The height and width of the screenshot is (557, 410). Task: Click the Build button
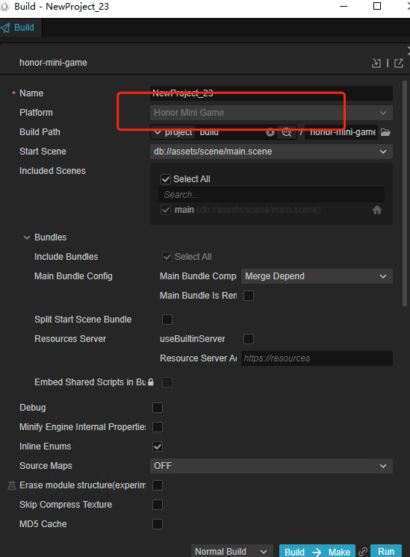[295, 552]
